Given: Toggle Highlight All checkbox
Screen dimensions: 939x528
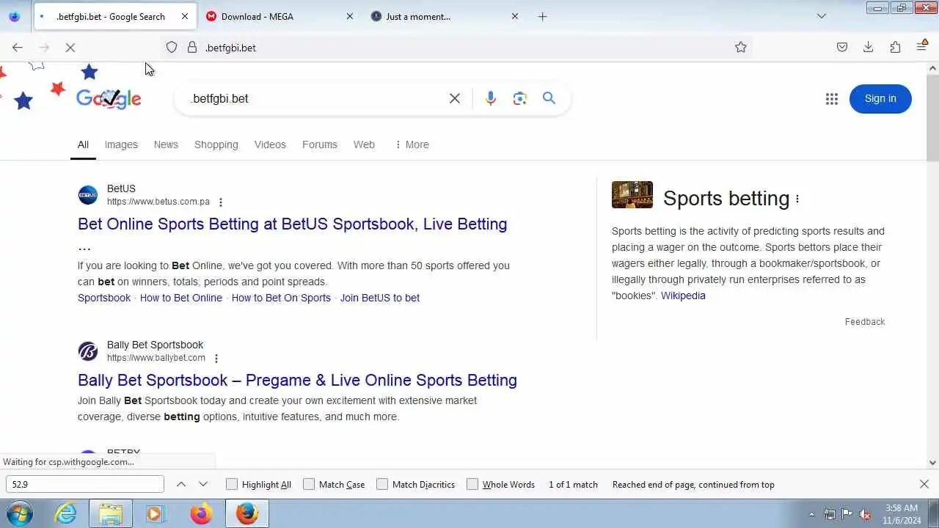Looking at the screenshot, I should click(232, 484).
